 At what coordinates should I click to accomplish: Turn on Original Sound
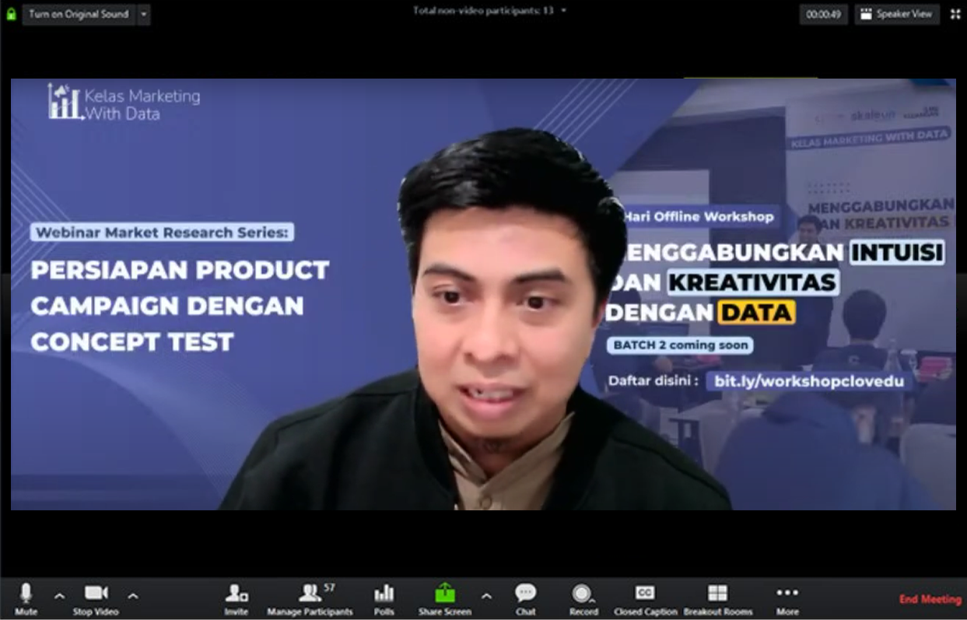click(79, 14)
